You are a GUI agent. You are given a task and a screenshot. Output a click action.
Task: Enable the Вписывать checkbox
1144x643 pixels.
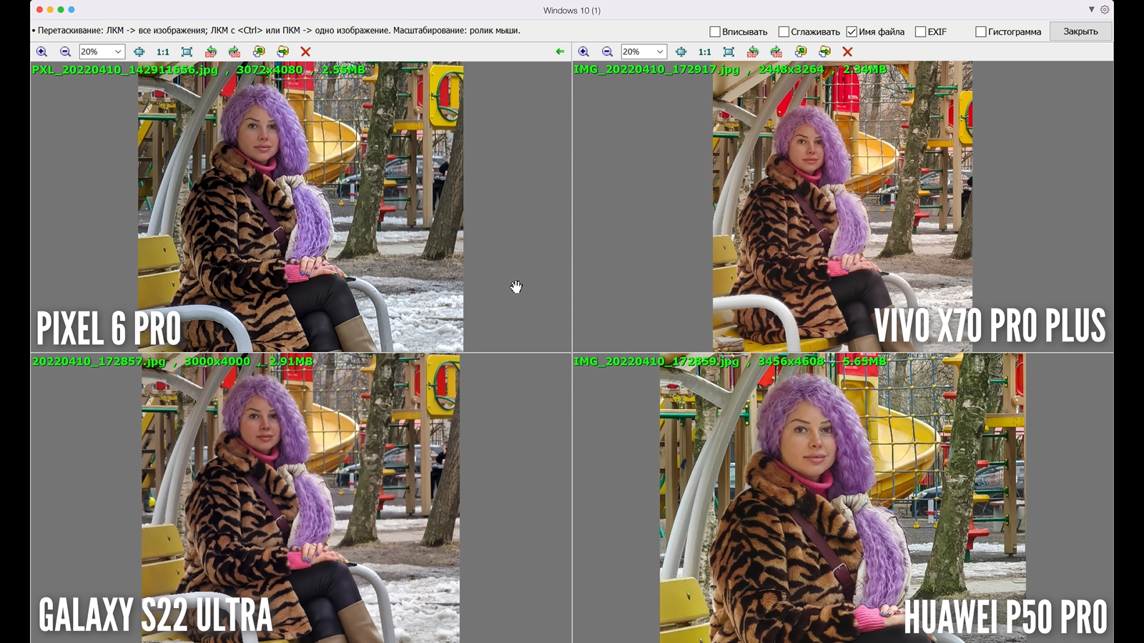click(x=715, y=31)
